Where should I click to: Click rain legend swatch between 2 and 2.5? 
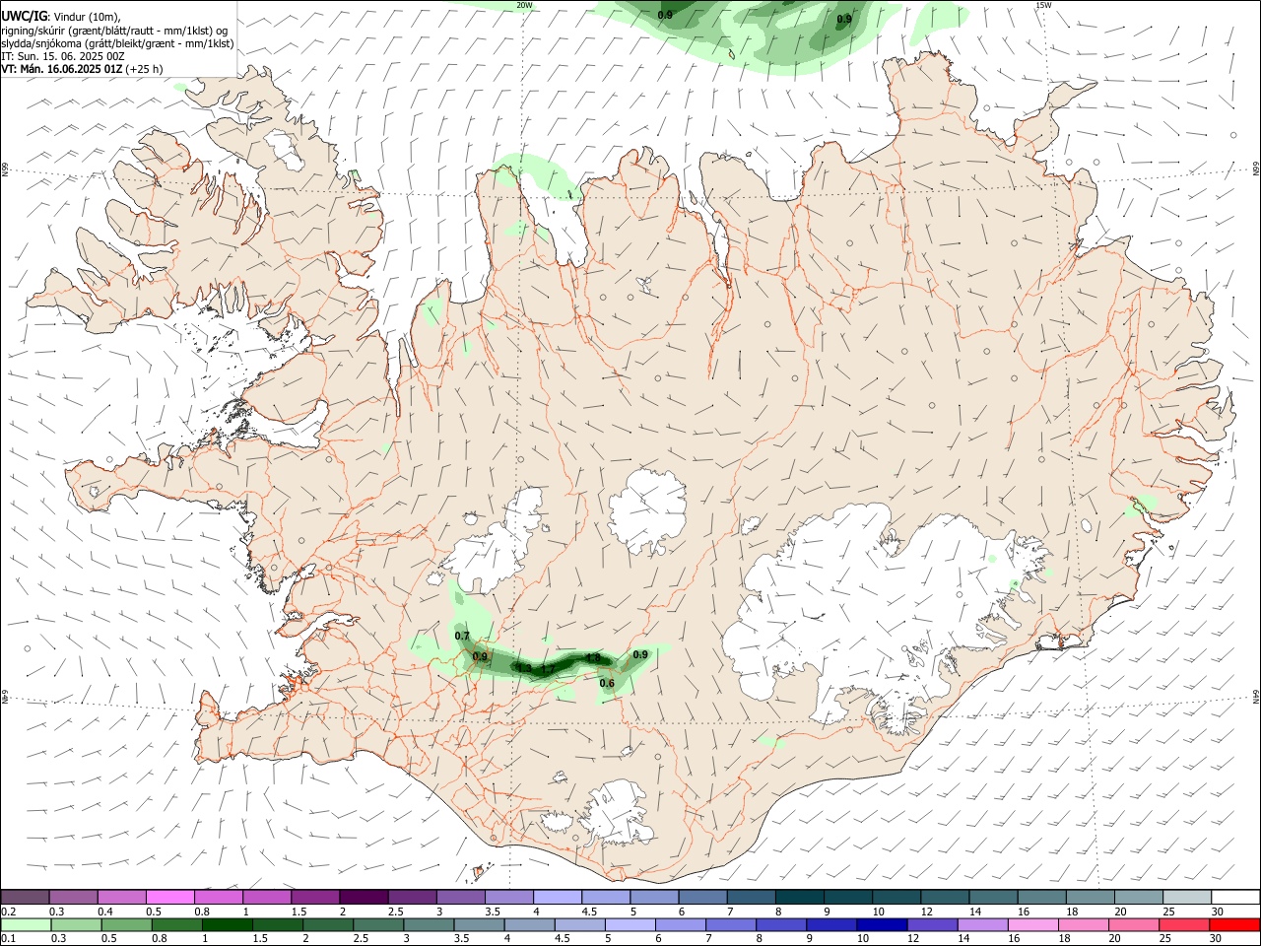[328, 925]
